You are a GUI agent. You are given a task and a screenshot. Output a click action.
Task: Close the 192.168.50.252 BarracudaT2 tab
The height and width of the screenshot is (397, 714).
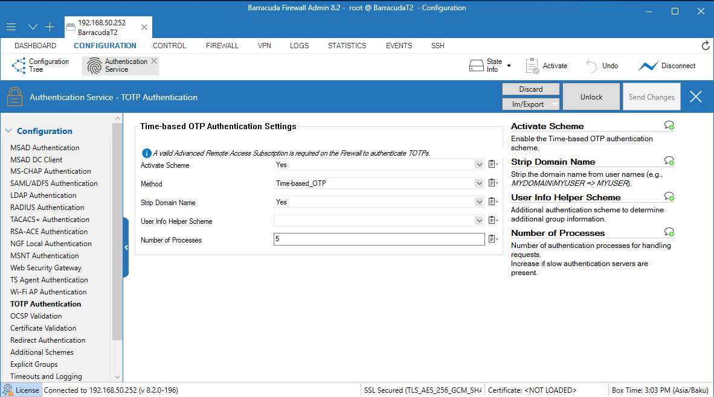tap(144, 27)
